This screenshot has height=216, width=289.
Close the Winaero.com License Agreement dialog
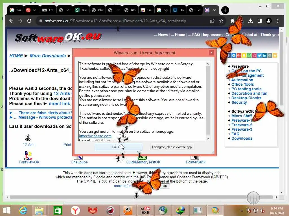(211, 53)
